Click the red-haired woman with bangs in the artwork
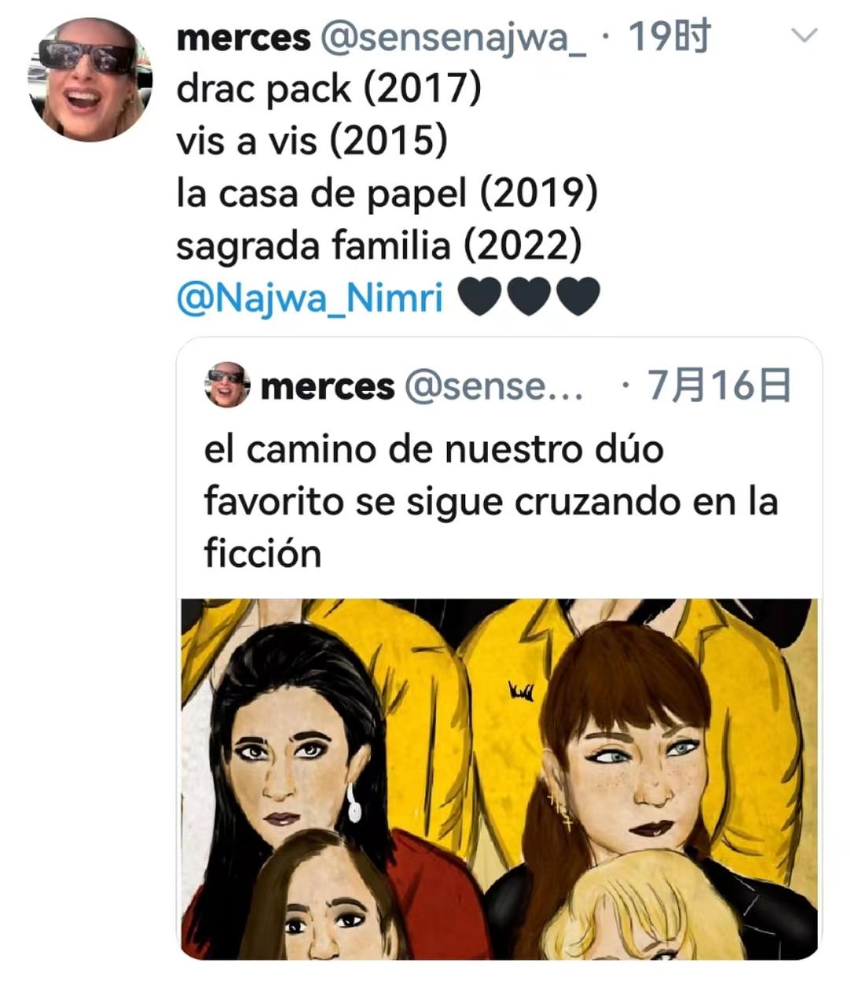 630,747
